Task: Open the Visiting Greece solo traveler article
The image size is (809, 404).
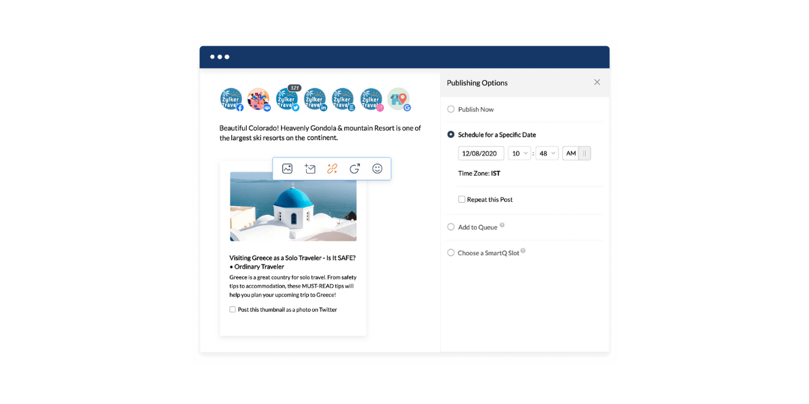Action: point(293,257)
